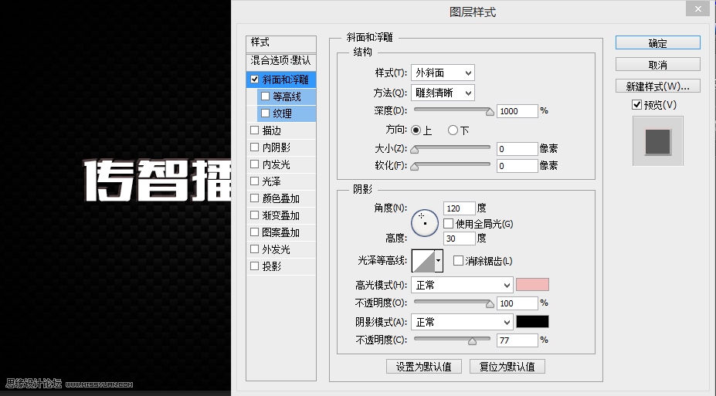This screenshot has height=396, width=716.
Task: Click the 确定 button
Action: click(x=657, y=43)
